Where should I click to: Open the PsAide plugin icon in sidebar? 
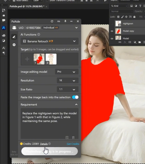click(x=4, y=28)
